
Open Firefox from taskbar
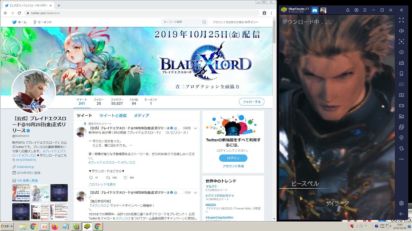[54, 227]
